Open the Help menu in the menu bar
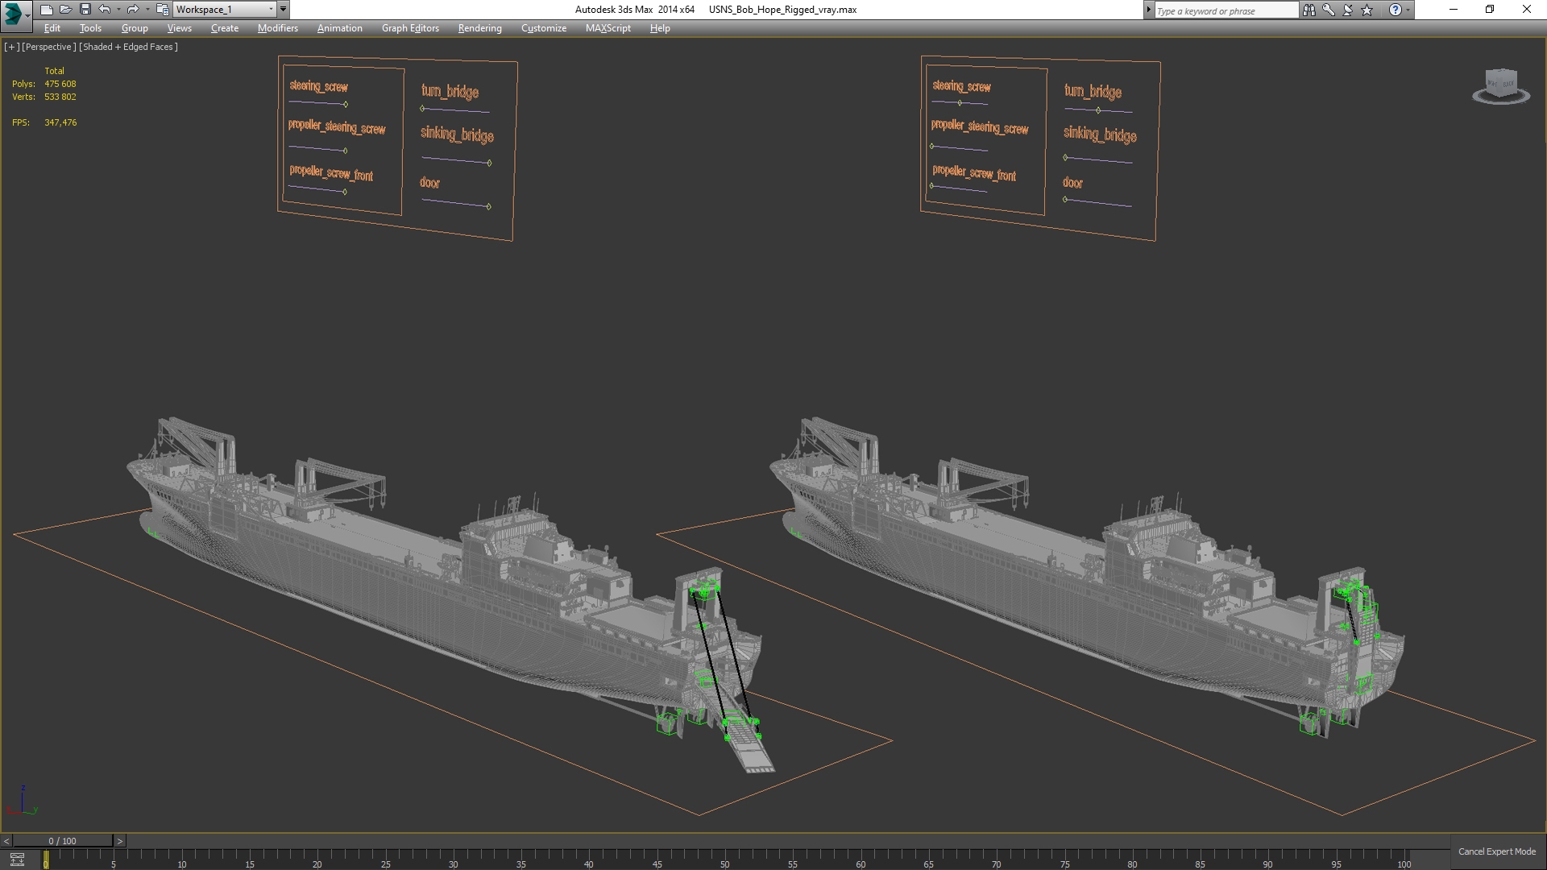Viewport: 1547px width, 870px height. click(660, 28)
